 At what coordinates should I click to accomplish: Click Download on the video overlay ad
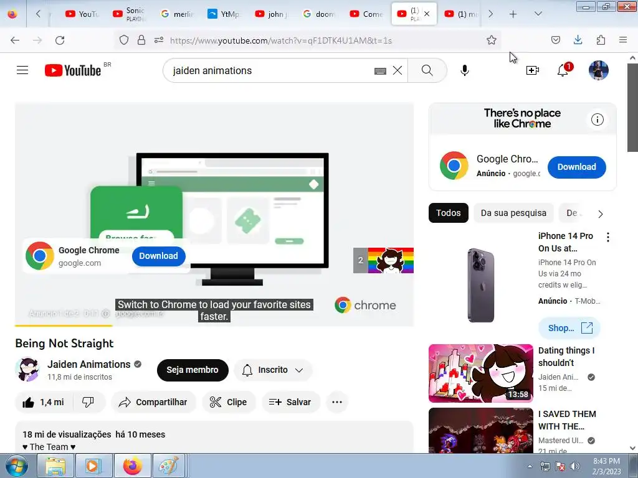point(159,256)
